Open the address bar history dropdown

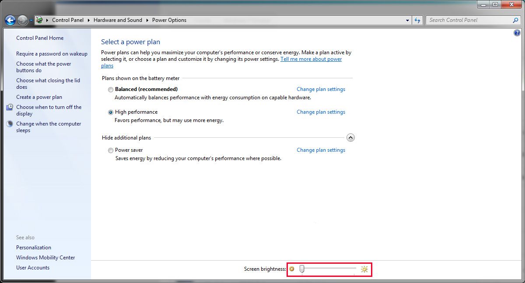pos(407,20)
